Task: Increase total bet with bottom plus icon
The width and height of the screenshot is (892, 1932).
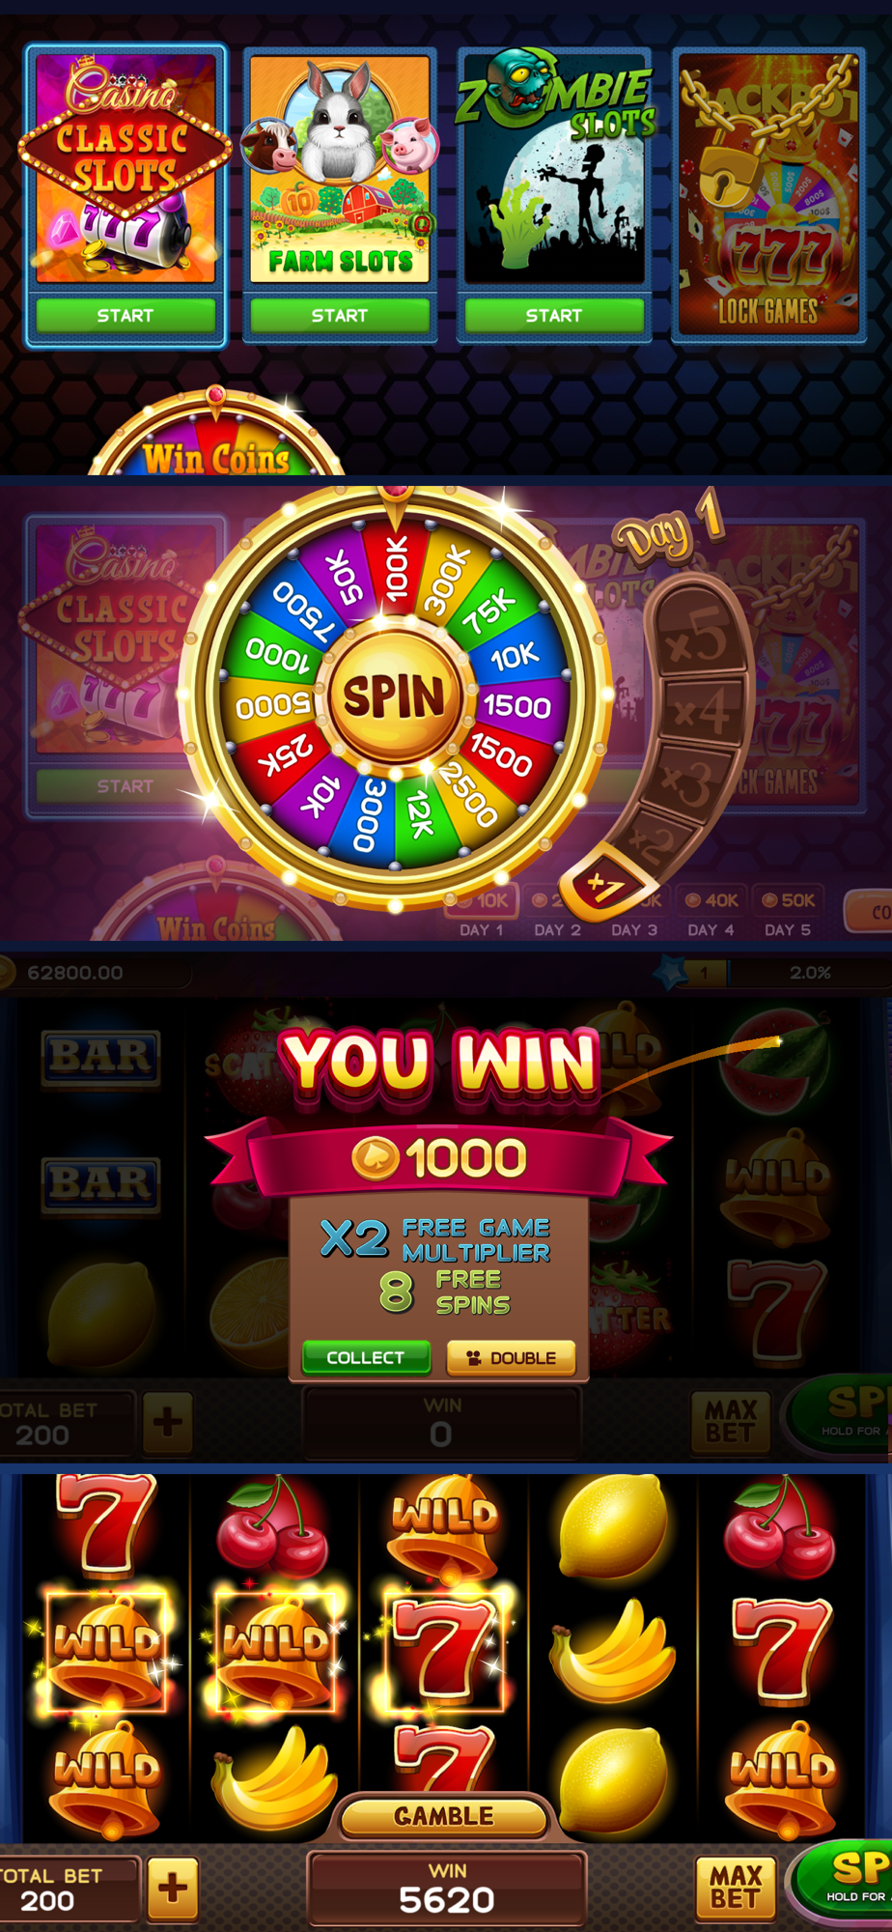Action: (173, 1888)
